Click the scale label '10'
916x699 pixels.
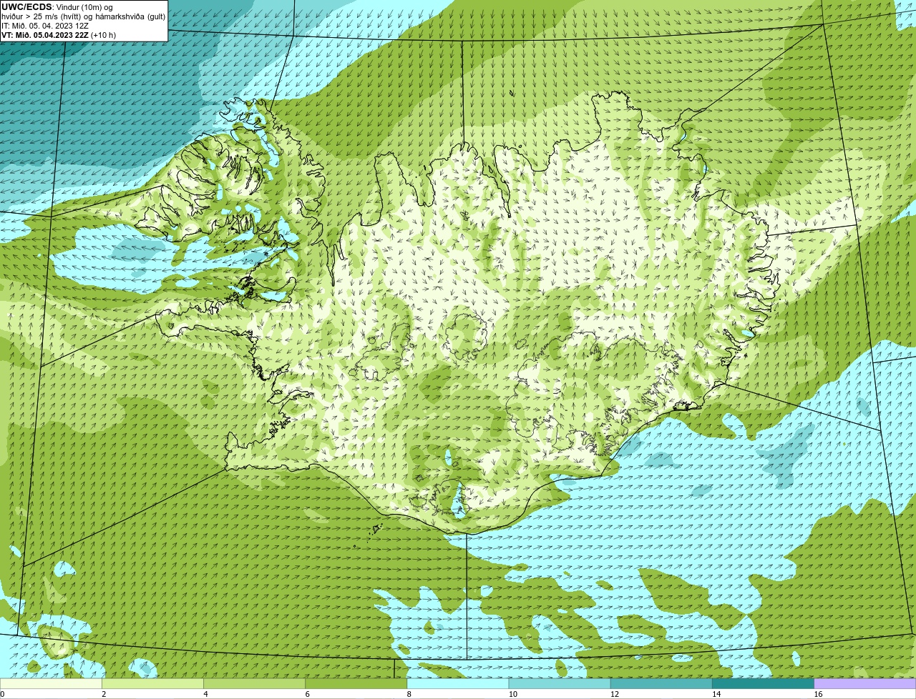coord(513,694)
